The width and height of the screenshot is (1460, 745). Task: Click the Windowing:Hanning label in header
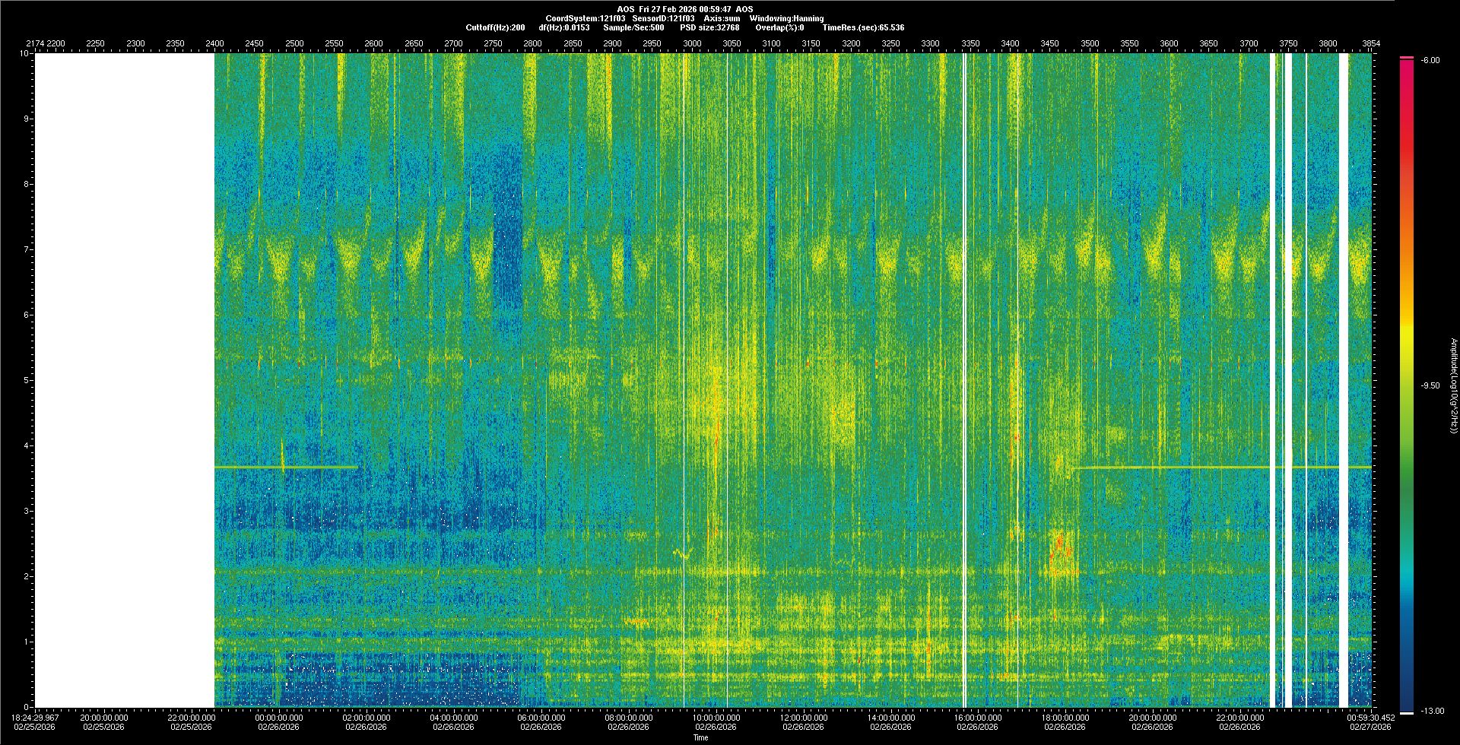tap(786, 18)
